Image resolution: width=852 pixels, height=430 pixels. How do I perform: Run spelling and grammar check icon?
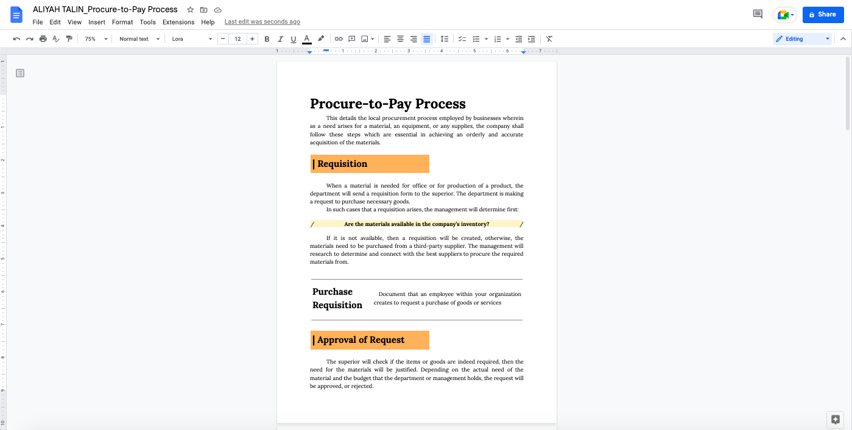tap(56, 39)
